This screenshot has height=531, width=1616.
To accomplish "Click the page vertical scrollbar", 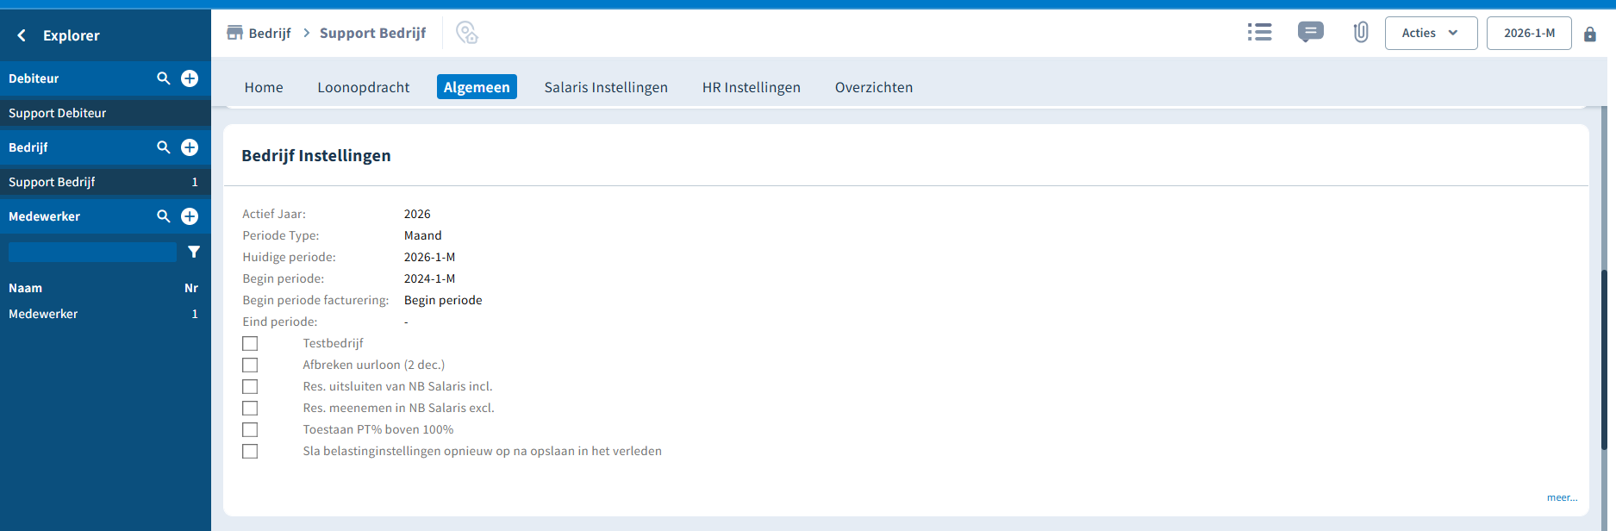I will click(x=1604, y=359).
